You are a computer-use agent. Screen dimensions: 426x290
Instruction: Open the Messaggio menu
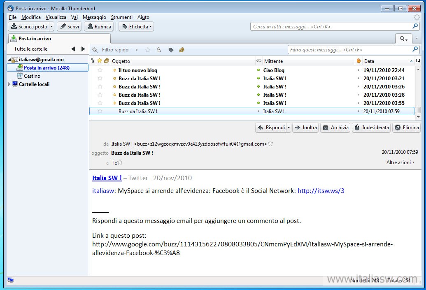(x=94, y=17)
